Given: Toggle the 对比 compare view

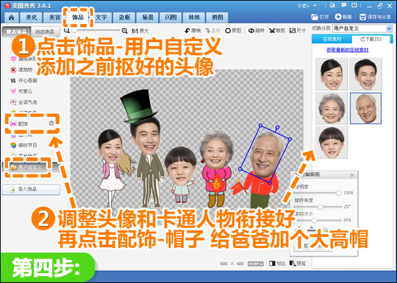Looking at the screenshot, I should (277, 264).
